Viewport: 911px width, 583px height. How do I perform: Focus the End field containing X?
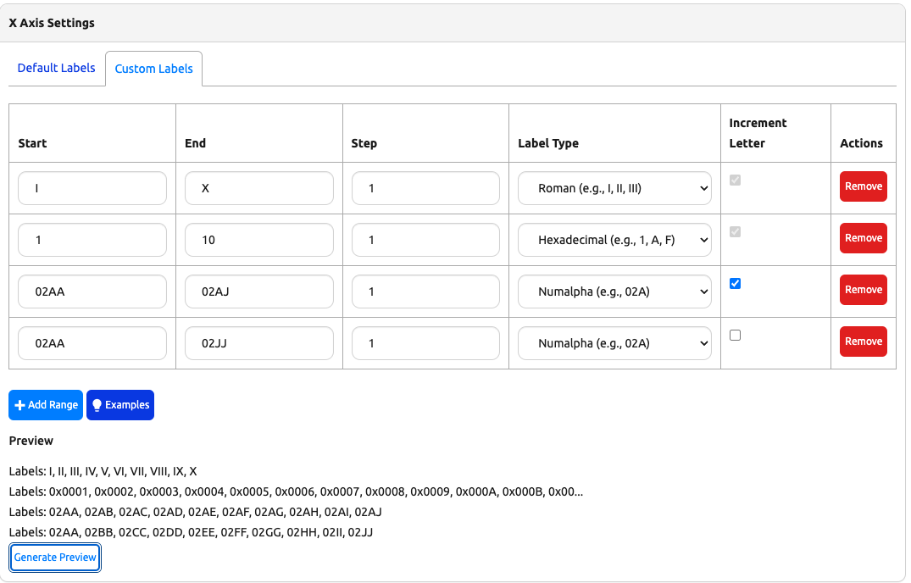pos(258,188)
